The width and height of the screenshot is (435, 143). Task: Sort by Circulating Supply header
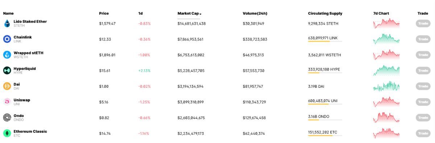click(x=325, y=13)
